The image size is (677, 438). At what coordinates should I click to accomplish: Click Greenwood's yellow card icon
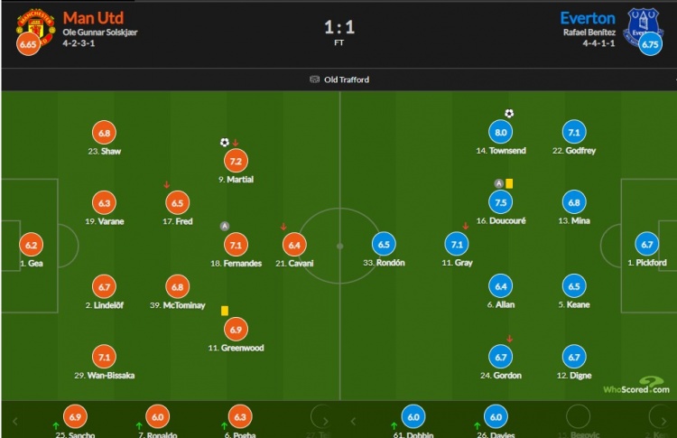[225, 311]
